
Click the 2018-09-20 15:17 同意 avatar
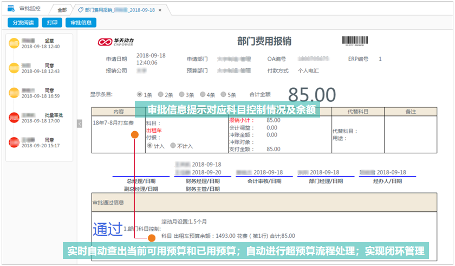pos(14,142)
